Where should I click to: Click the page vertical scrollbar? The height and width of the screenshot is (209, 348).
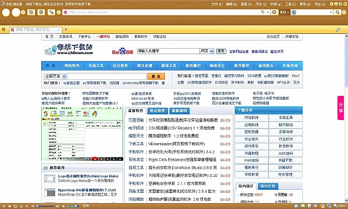coord(346,118)
